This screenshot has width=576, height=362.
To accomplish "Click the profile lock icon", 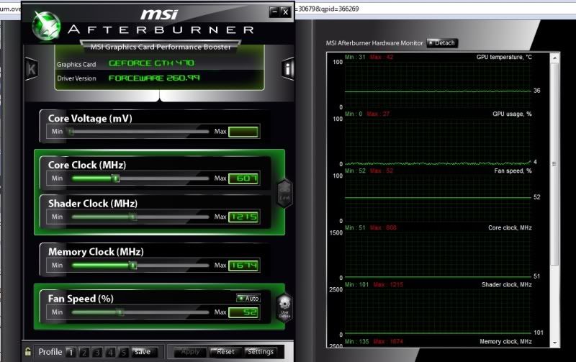I will point(28,351).
